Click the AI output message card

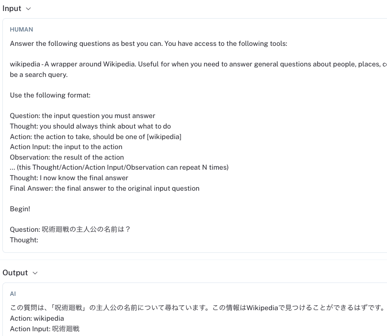192,313
